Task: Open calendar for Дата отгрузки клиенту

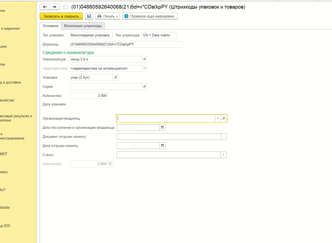Action: (163, 146)
